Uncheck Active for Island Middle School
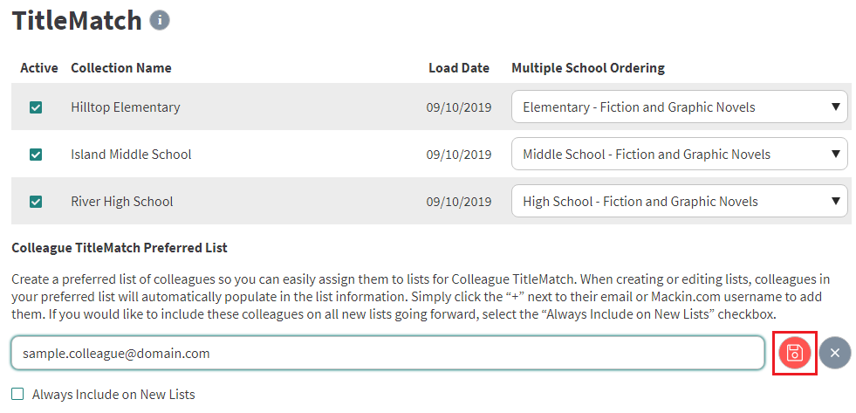Image resolution: width=856 pixels, height=413 pixels. pyautogui.click(x=36, y=155)
